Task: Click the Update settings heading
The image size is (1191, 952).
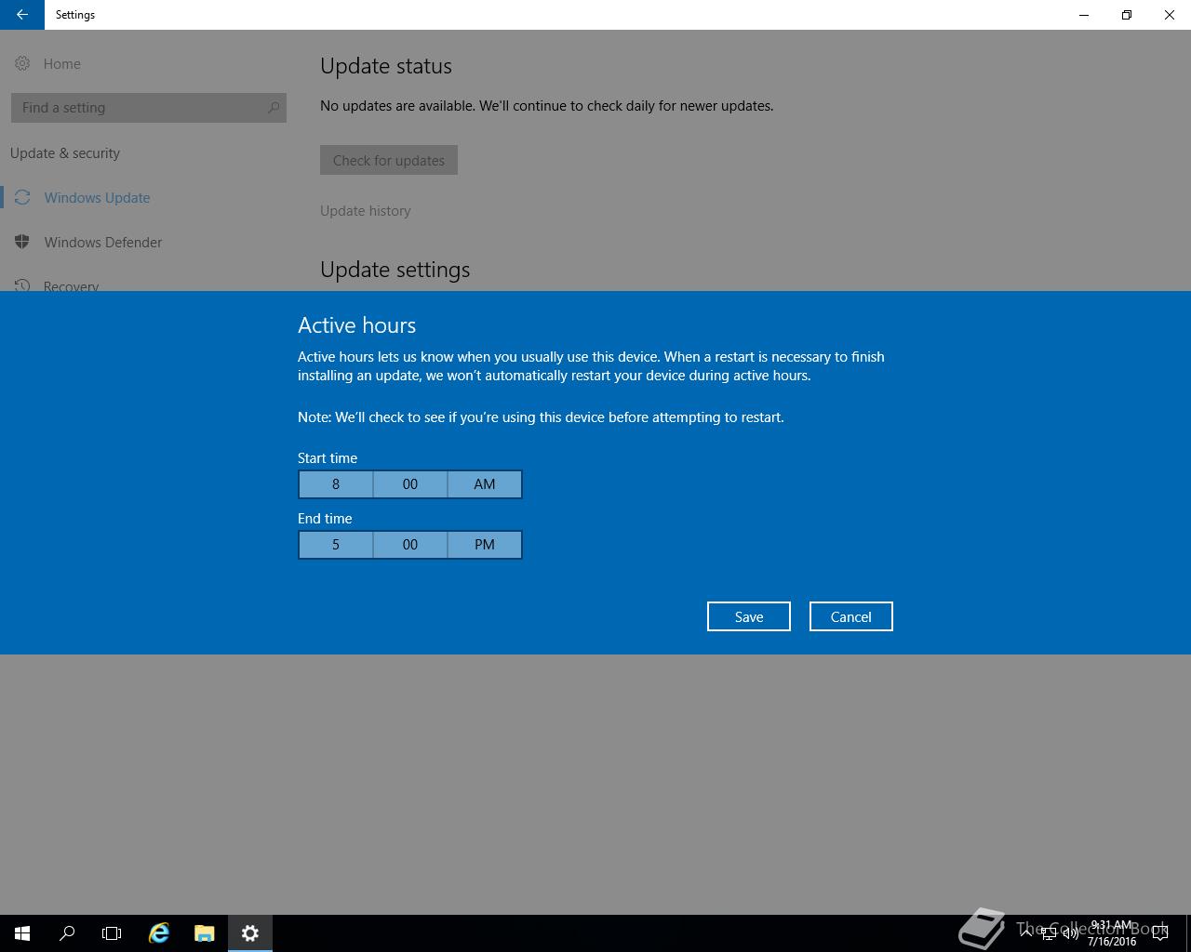Action: pos(395,270)
